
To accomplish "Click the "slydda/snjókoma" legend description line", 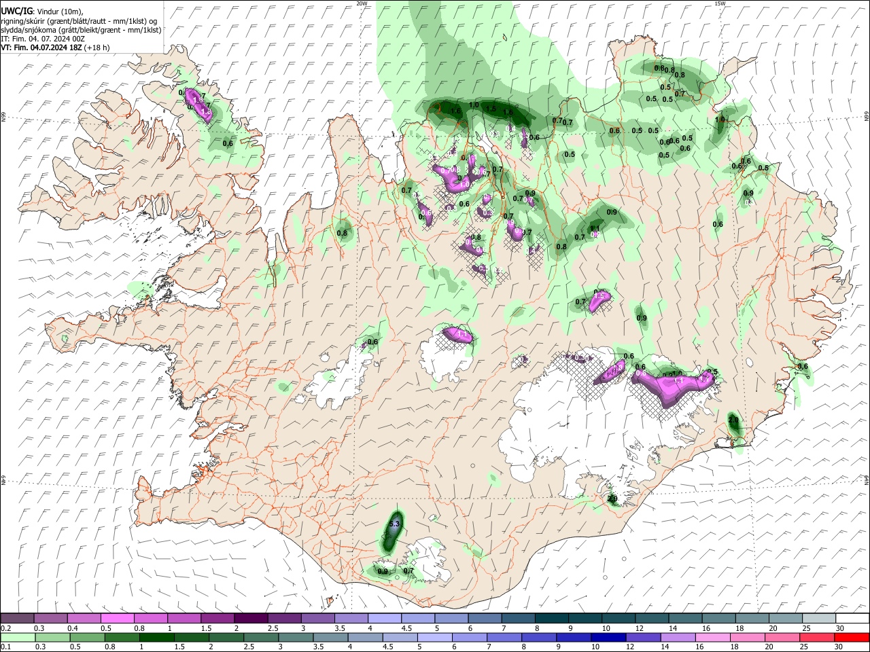I will (x=81, y=30).
